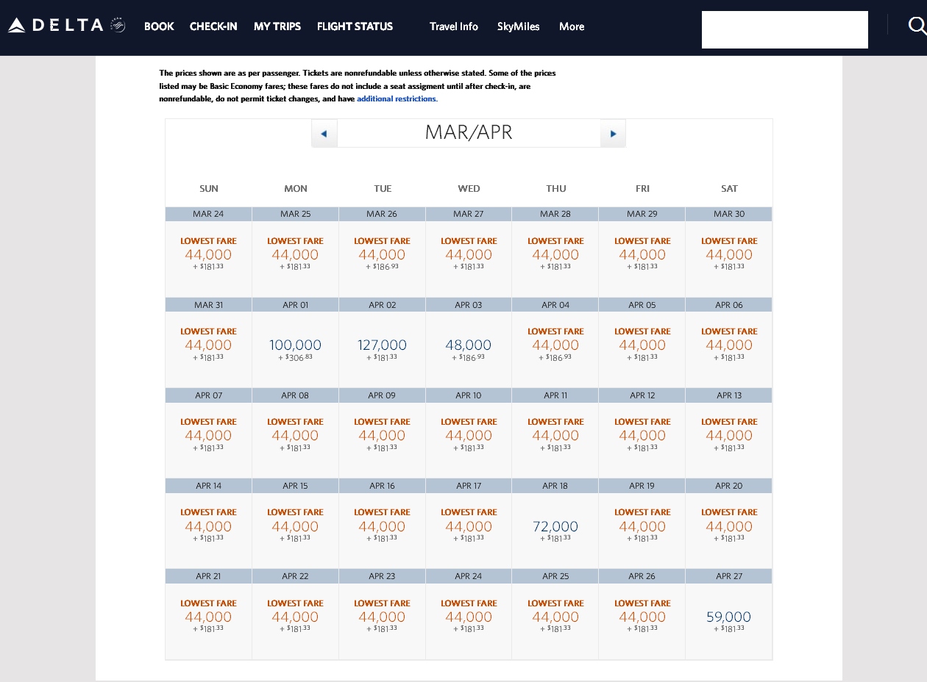
Task: Expand the SkyMiles menu
Action: [518, 26]
